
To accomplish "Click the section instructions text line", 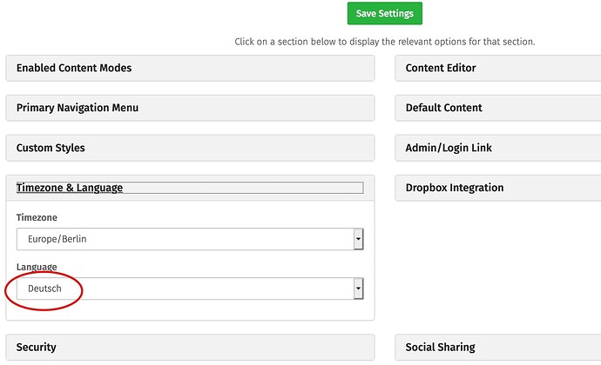I will click(384, 42).
